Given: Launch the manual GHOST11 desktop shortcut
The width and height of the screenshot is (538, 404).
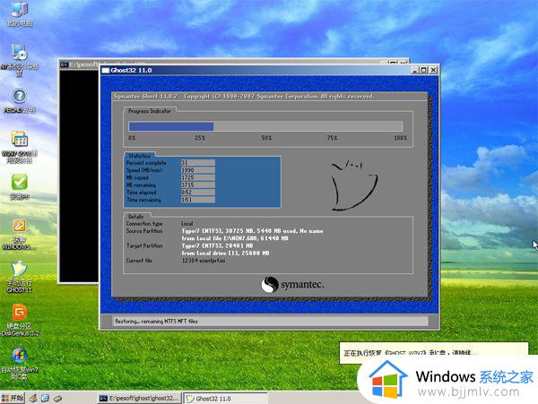Looking at the screenshot, I should click(x=20, y=277).
